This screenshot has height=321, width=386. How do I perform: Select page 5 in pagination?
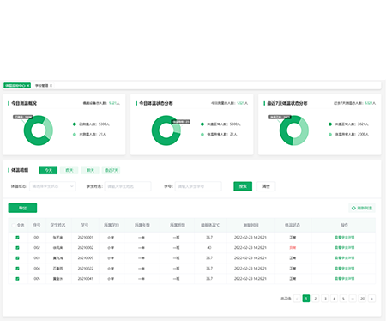click(x=343, y=299)
